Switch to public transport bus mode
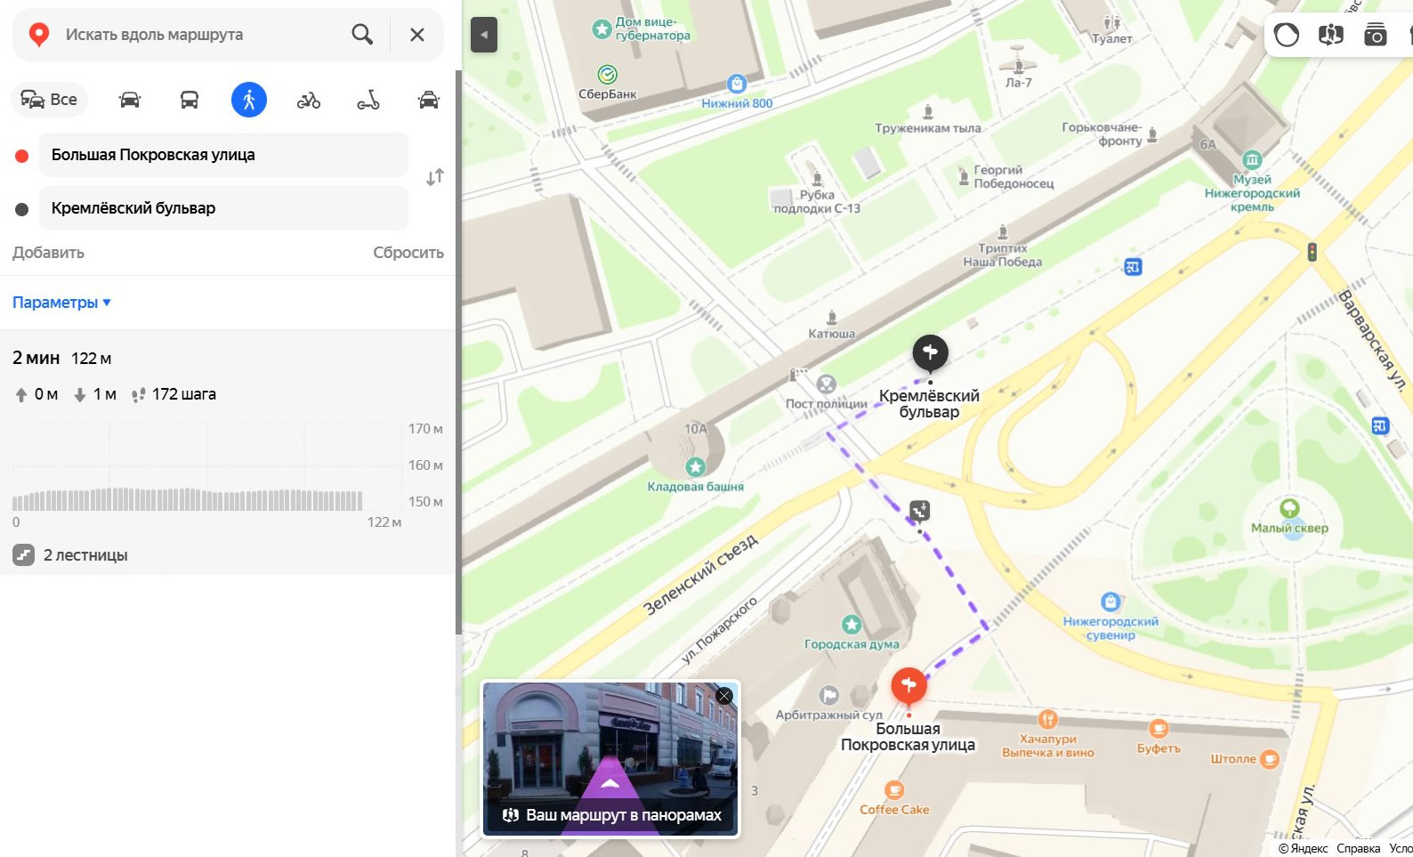Viewport: 1413px width, 857px height. pos(190,100)
